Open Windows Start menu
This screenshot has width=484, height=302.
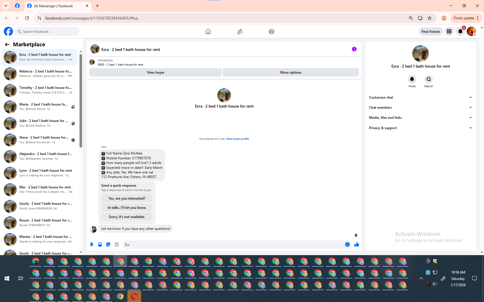click(7, 278)
